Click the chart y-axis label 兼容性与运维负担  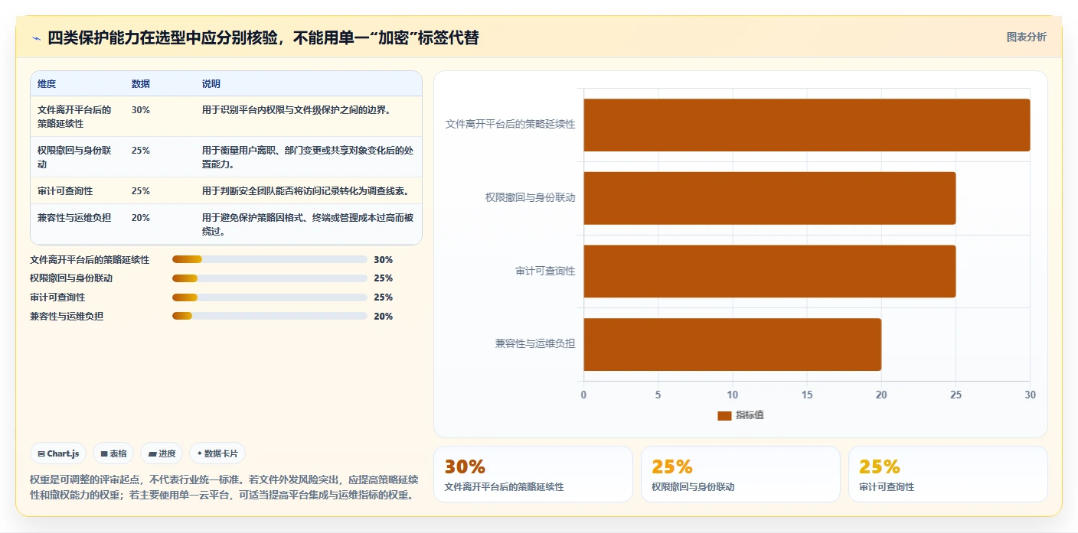point(535,344)
